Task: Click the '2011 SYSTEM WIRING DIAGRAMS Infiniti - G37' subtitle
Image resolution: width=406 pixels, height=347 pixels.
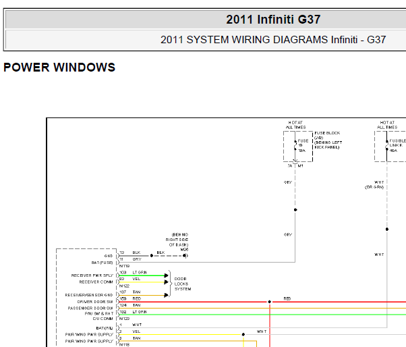Action: tap(273, 40)
